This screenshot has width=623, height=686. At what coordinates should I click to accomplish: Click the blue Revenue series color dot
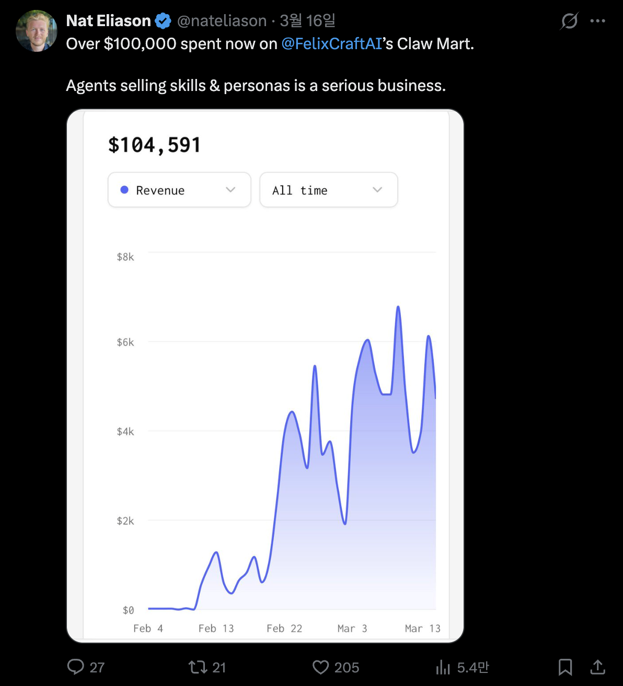124,190
